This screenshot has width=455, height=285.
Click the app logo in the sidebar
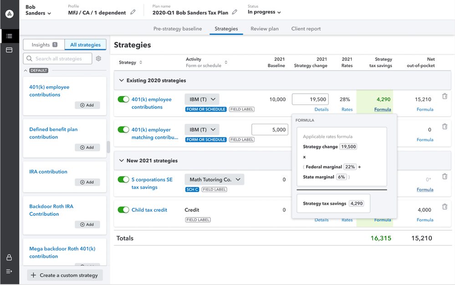[x=9, y=14]
